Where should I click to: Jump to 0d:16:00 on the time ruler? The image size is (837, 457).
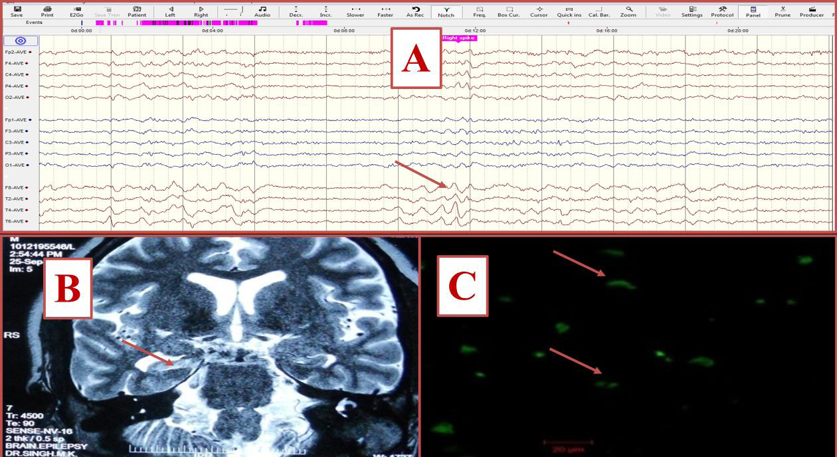[x=606, y=31]
